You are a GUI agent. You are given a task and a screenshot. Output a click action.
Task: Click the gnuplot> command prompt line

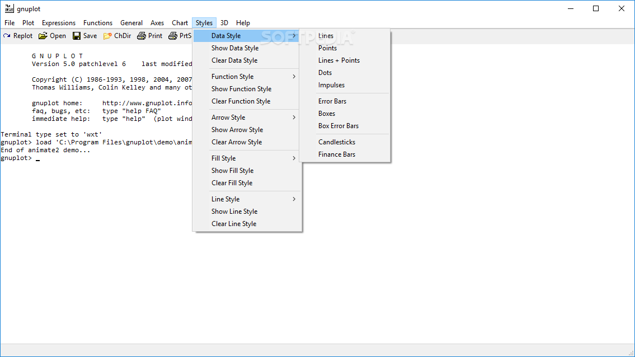tap(20, 158)
